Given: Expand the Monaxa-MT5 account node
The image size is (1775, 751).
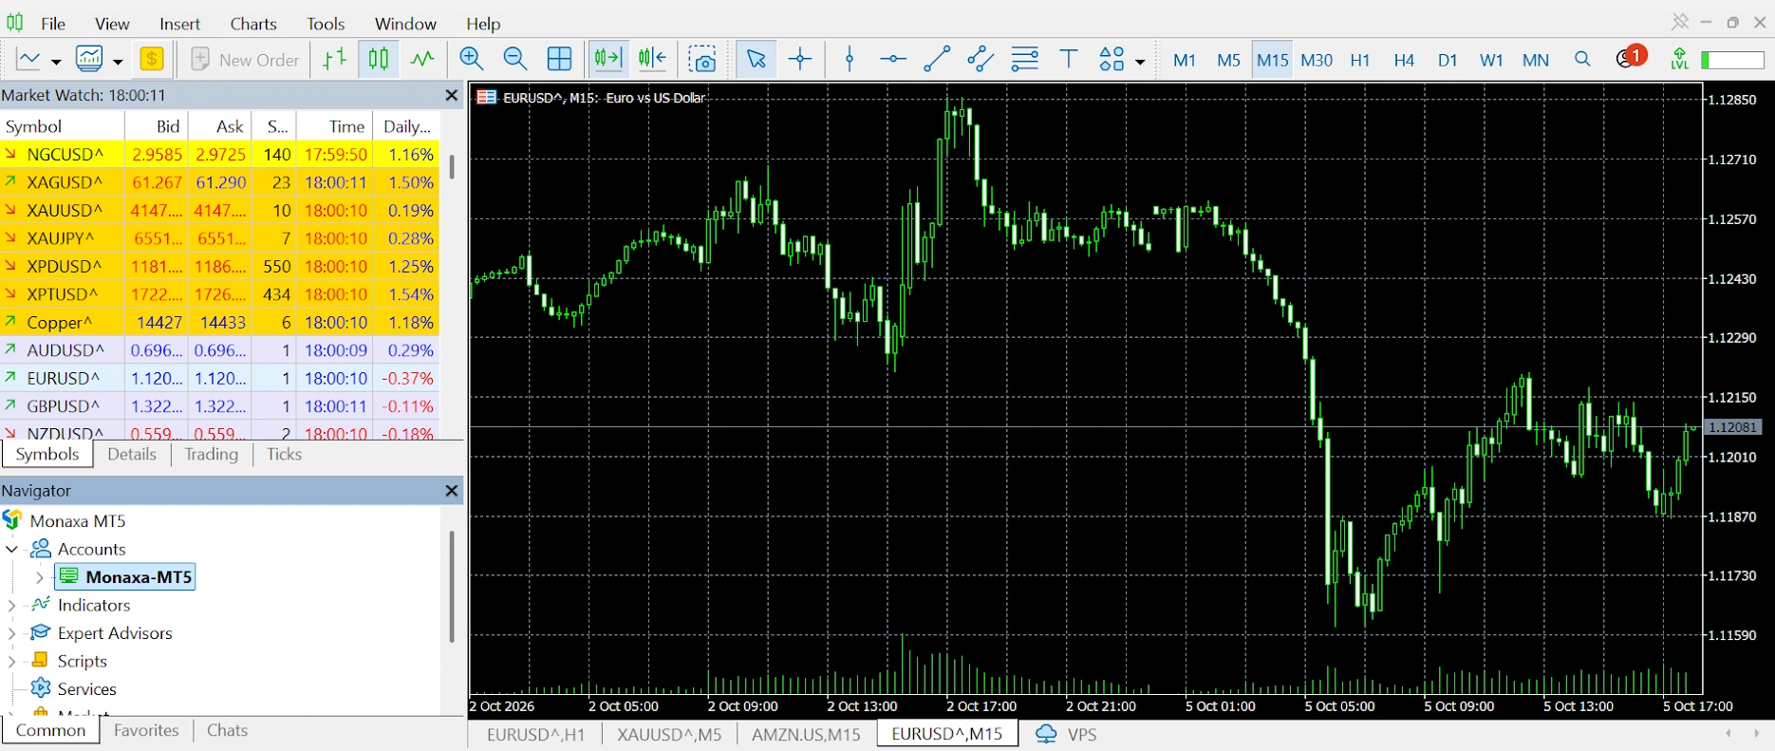Looking at the screenshot, I should 39,577.
